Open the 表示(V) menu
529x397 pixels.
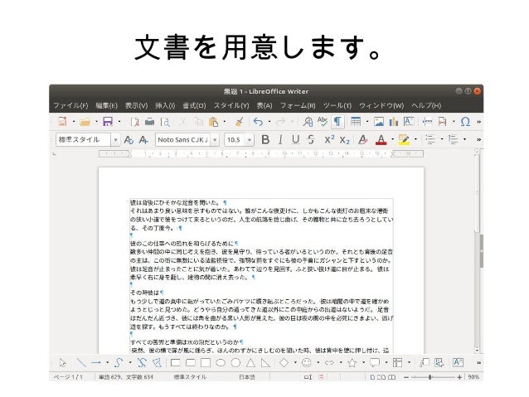coord(136,105)
